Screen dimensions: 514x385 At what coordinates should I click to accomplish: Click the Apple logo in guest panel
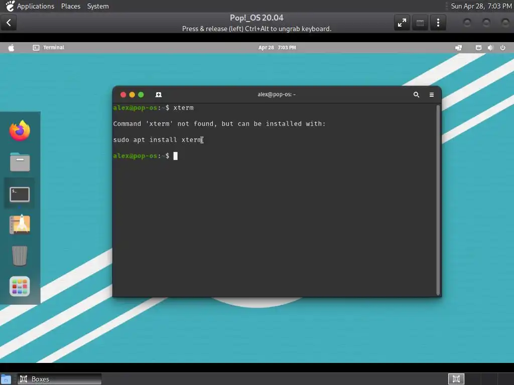point(11,48)
